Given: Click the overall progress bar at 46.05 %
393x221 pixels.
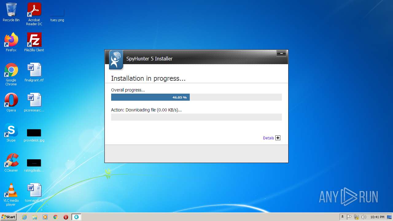Looking at the screenshot, I should tap(196, 97).
